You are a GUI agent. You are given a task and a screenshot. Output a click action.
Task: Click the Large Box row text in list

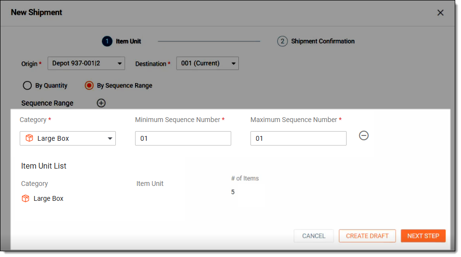49,198
